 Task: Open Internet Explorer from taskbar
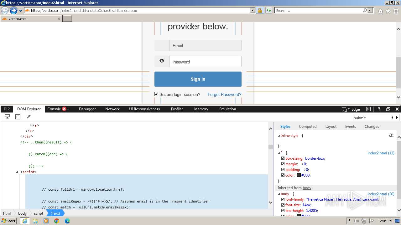coord(25,221)
